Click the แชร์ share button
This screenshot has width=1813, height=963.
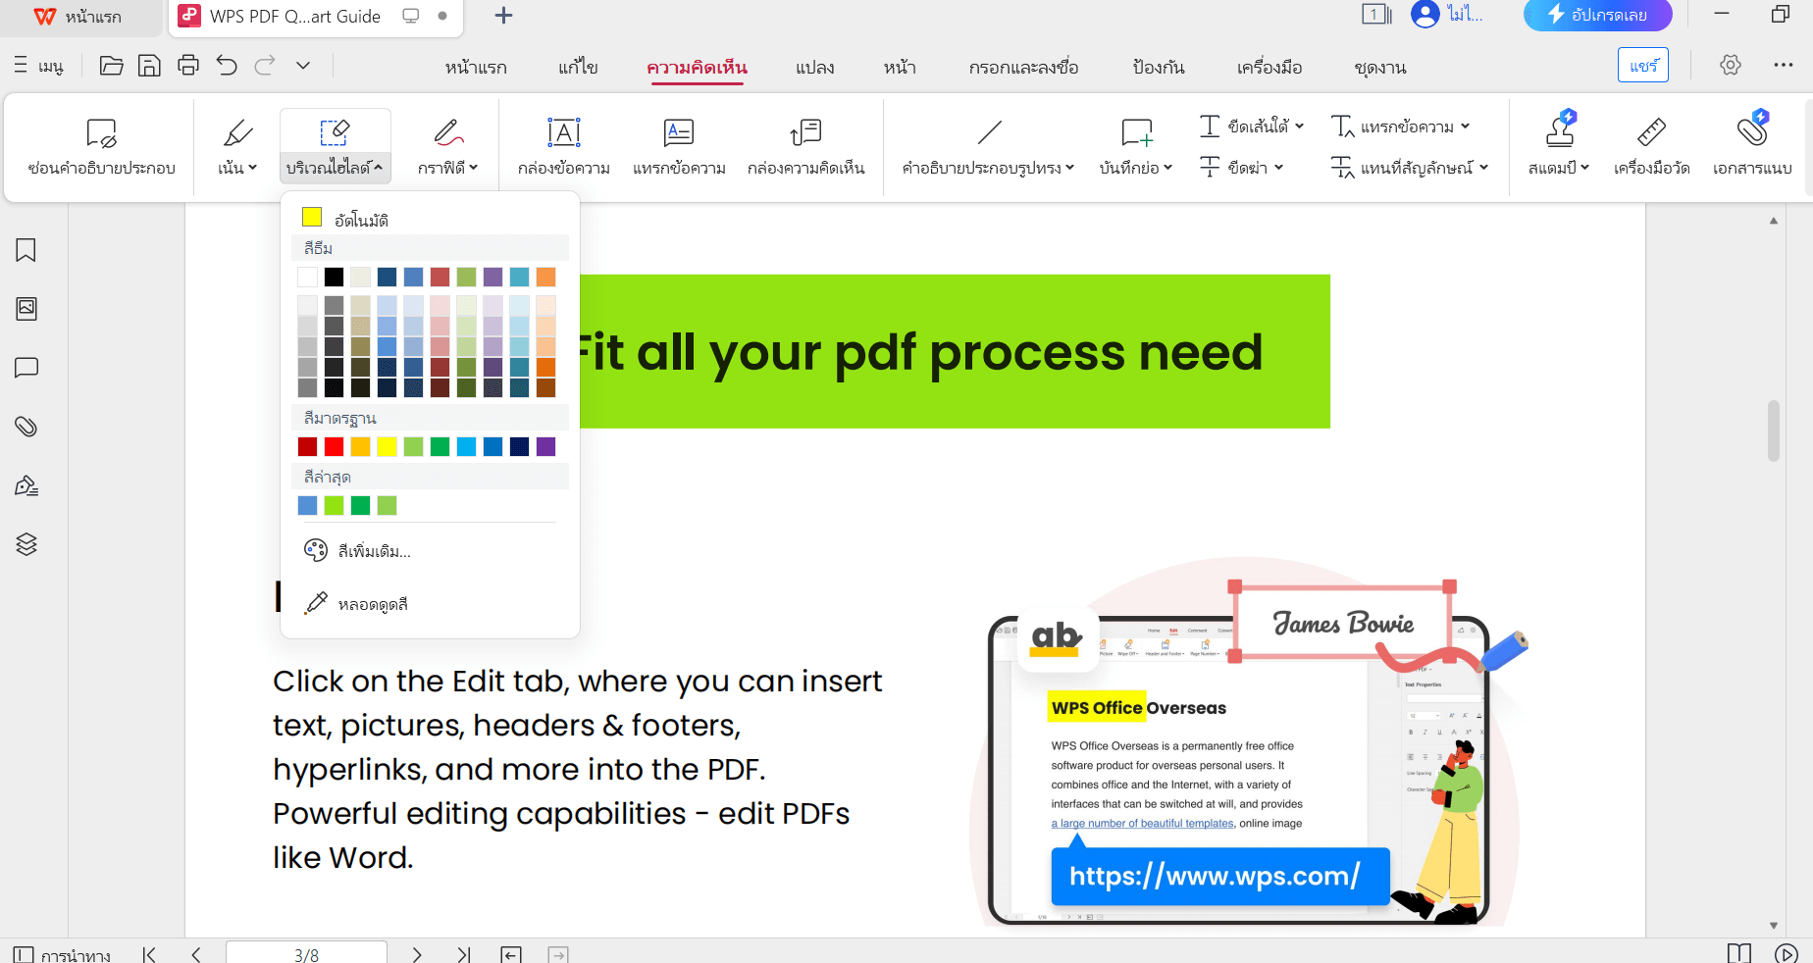point(1643,66)
